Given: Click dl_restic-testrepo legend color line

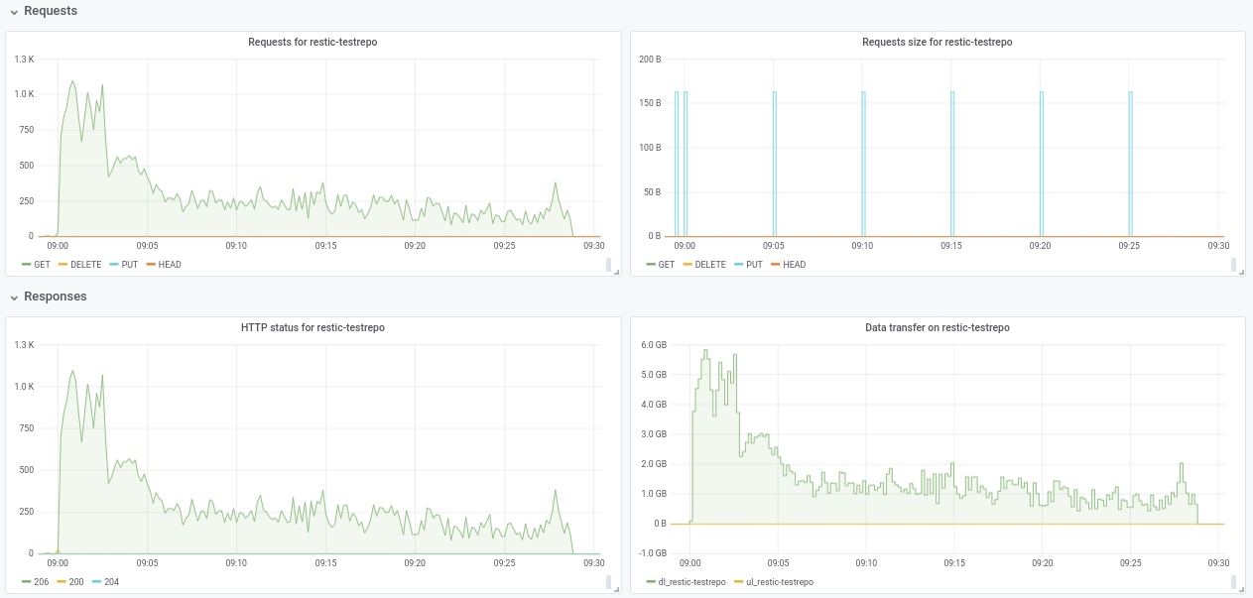Looking at the screenshot, I should [651, 582].
